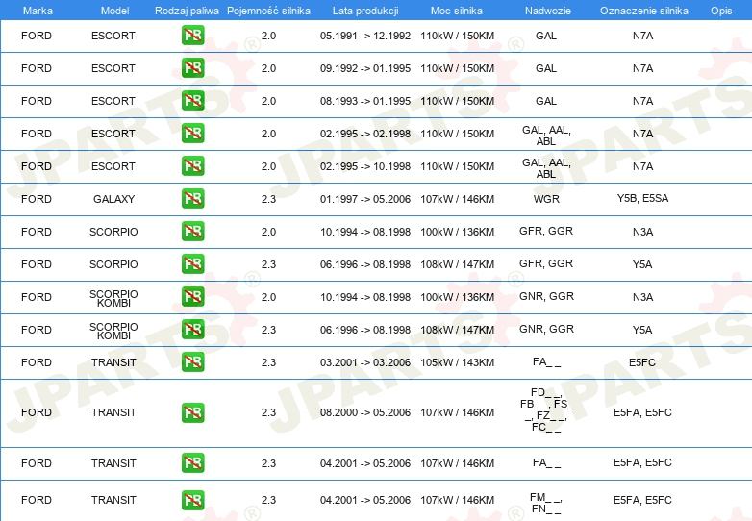The width and height of the screenshot is (752, 521).
Task: Click fuel icon for Scorpio Kombi 2.3 row
Action: [x=192, y=329]
